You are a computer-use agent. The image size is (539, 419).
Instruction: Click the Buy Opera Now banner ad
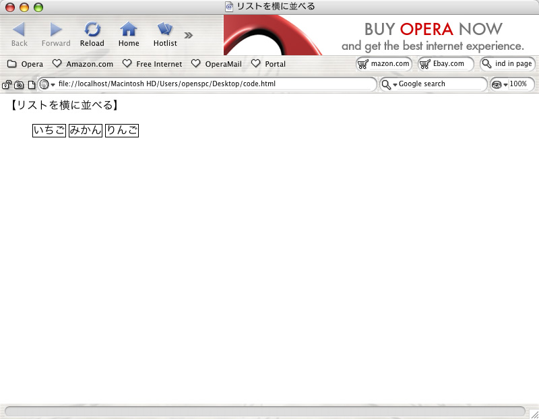click(381, 35)
